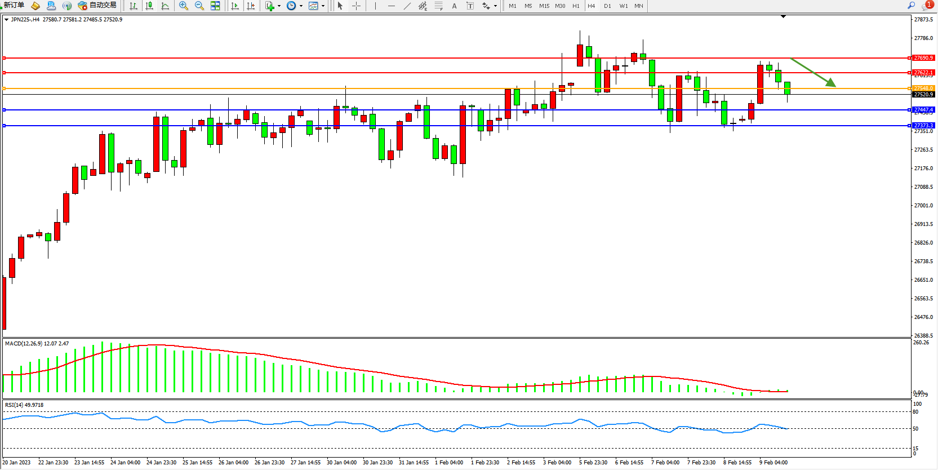Open the periodicity clock dropdown arrow
The image size is (938, 470).
click(x=301, y=6)
